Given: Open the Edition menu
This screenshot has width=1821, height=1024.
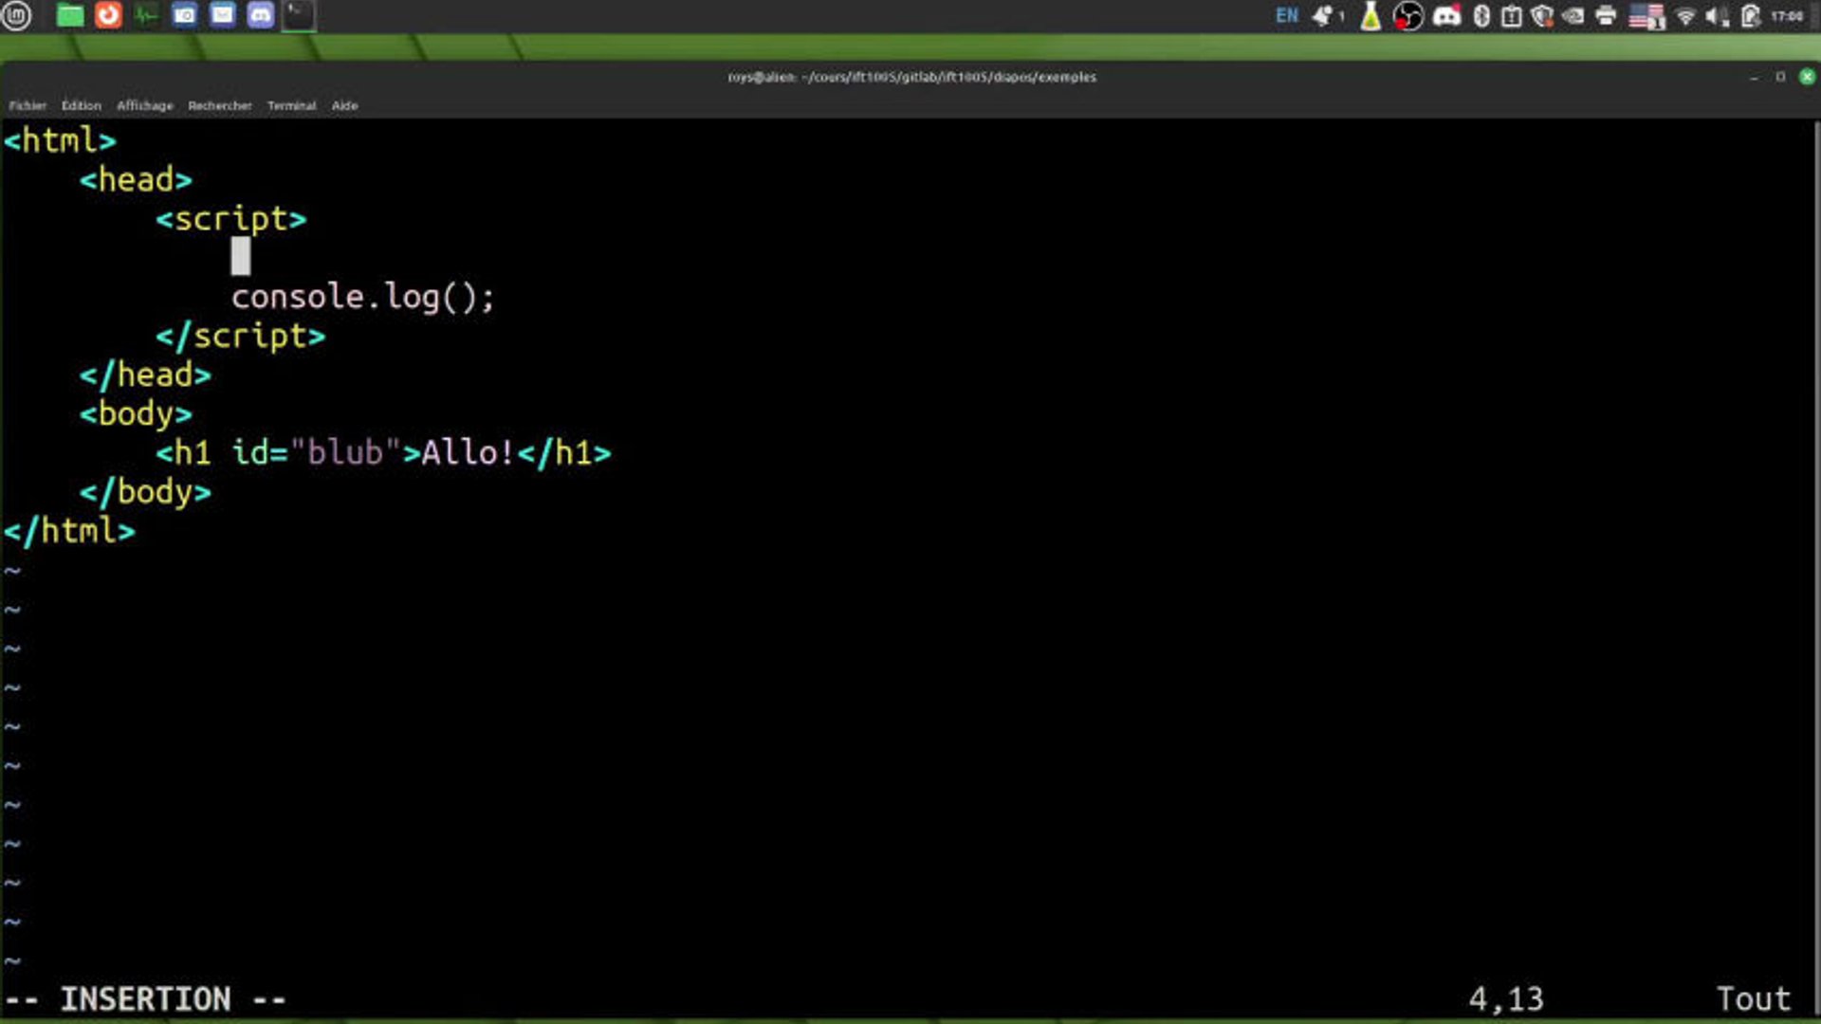Looking at the screenshot, I should pos(82,105).
